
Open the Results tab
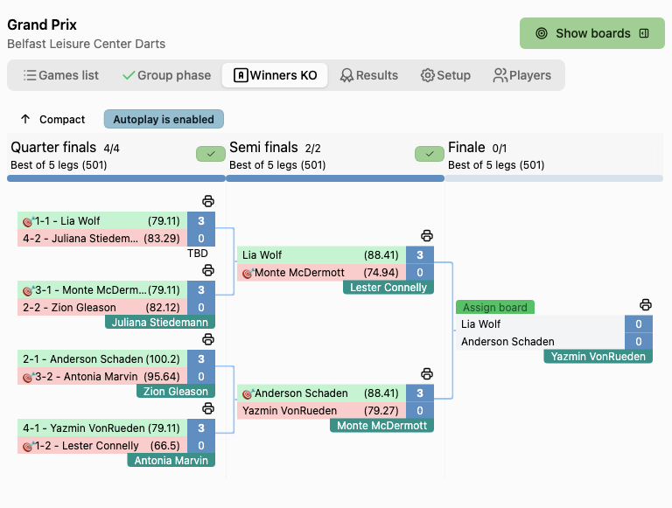(x=369, y=75)
